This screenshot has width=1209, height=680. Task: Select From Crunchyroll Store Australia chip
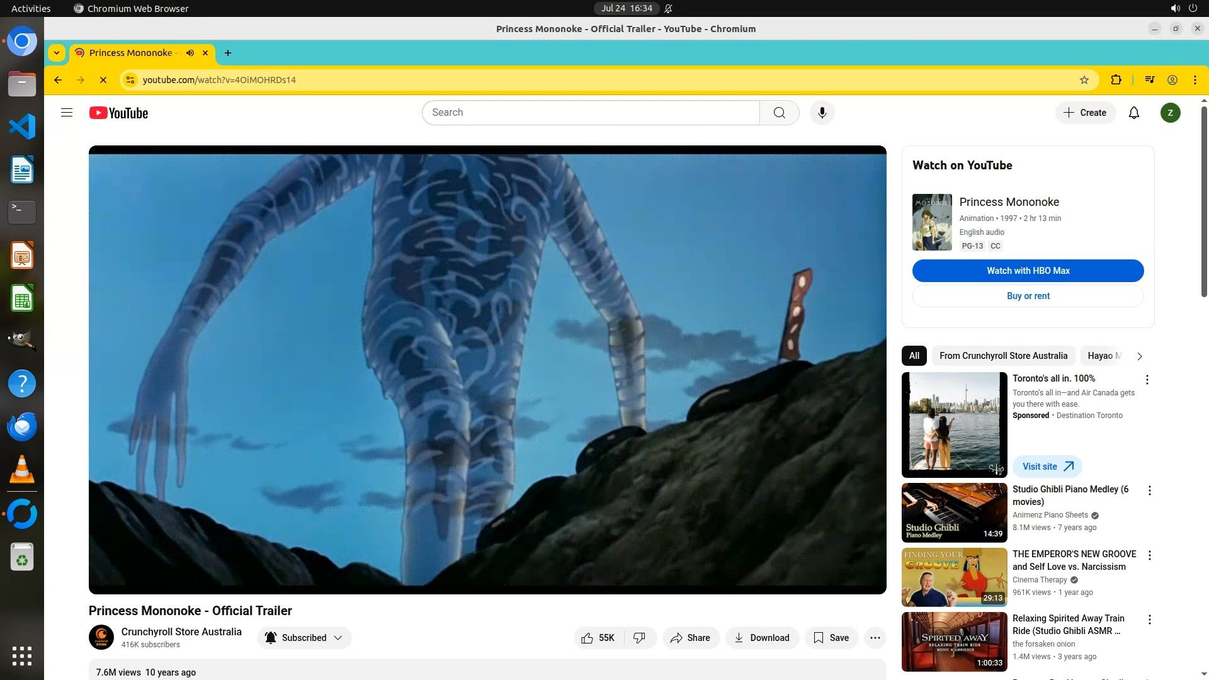tap(1003, 356)
